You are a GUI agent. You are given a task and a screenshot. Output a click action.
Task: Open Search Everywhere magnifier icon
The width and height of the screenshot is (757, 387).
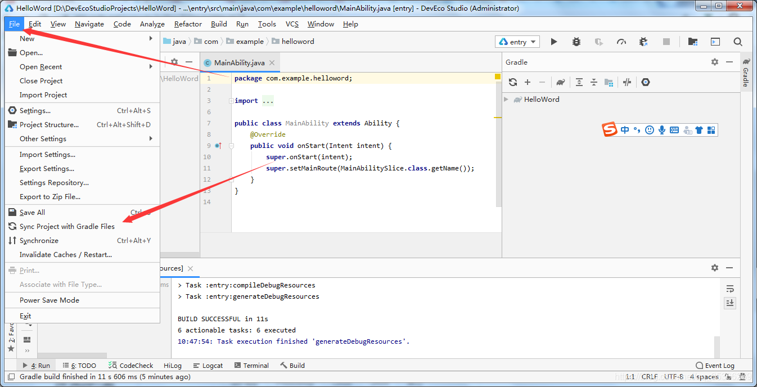pyautogui.click(x=738, y=42)
